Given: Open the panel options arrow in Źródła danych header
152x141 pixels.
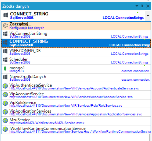Looking at the screenshot, I should [137, 6].
